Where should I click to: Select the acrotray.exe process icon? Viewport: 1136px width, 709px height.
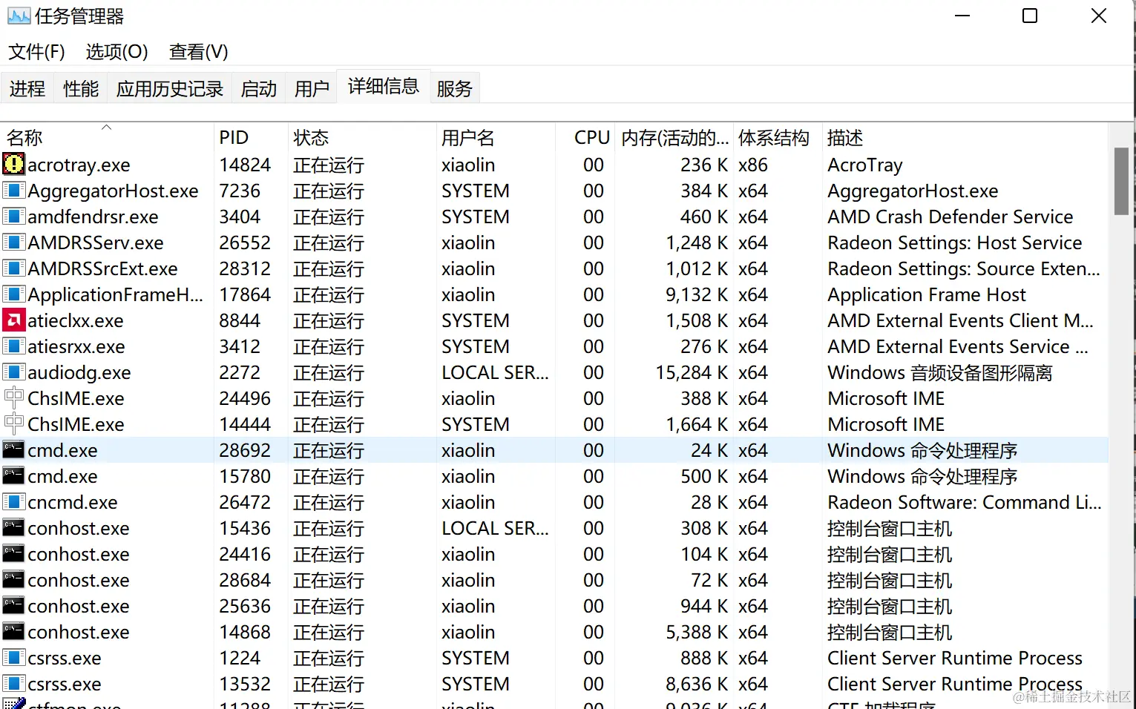pyautogui.click(x=13, y=164)
